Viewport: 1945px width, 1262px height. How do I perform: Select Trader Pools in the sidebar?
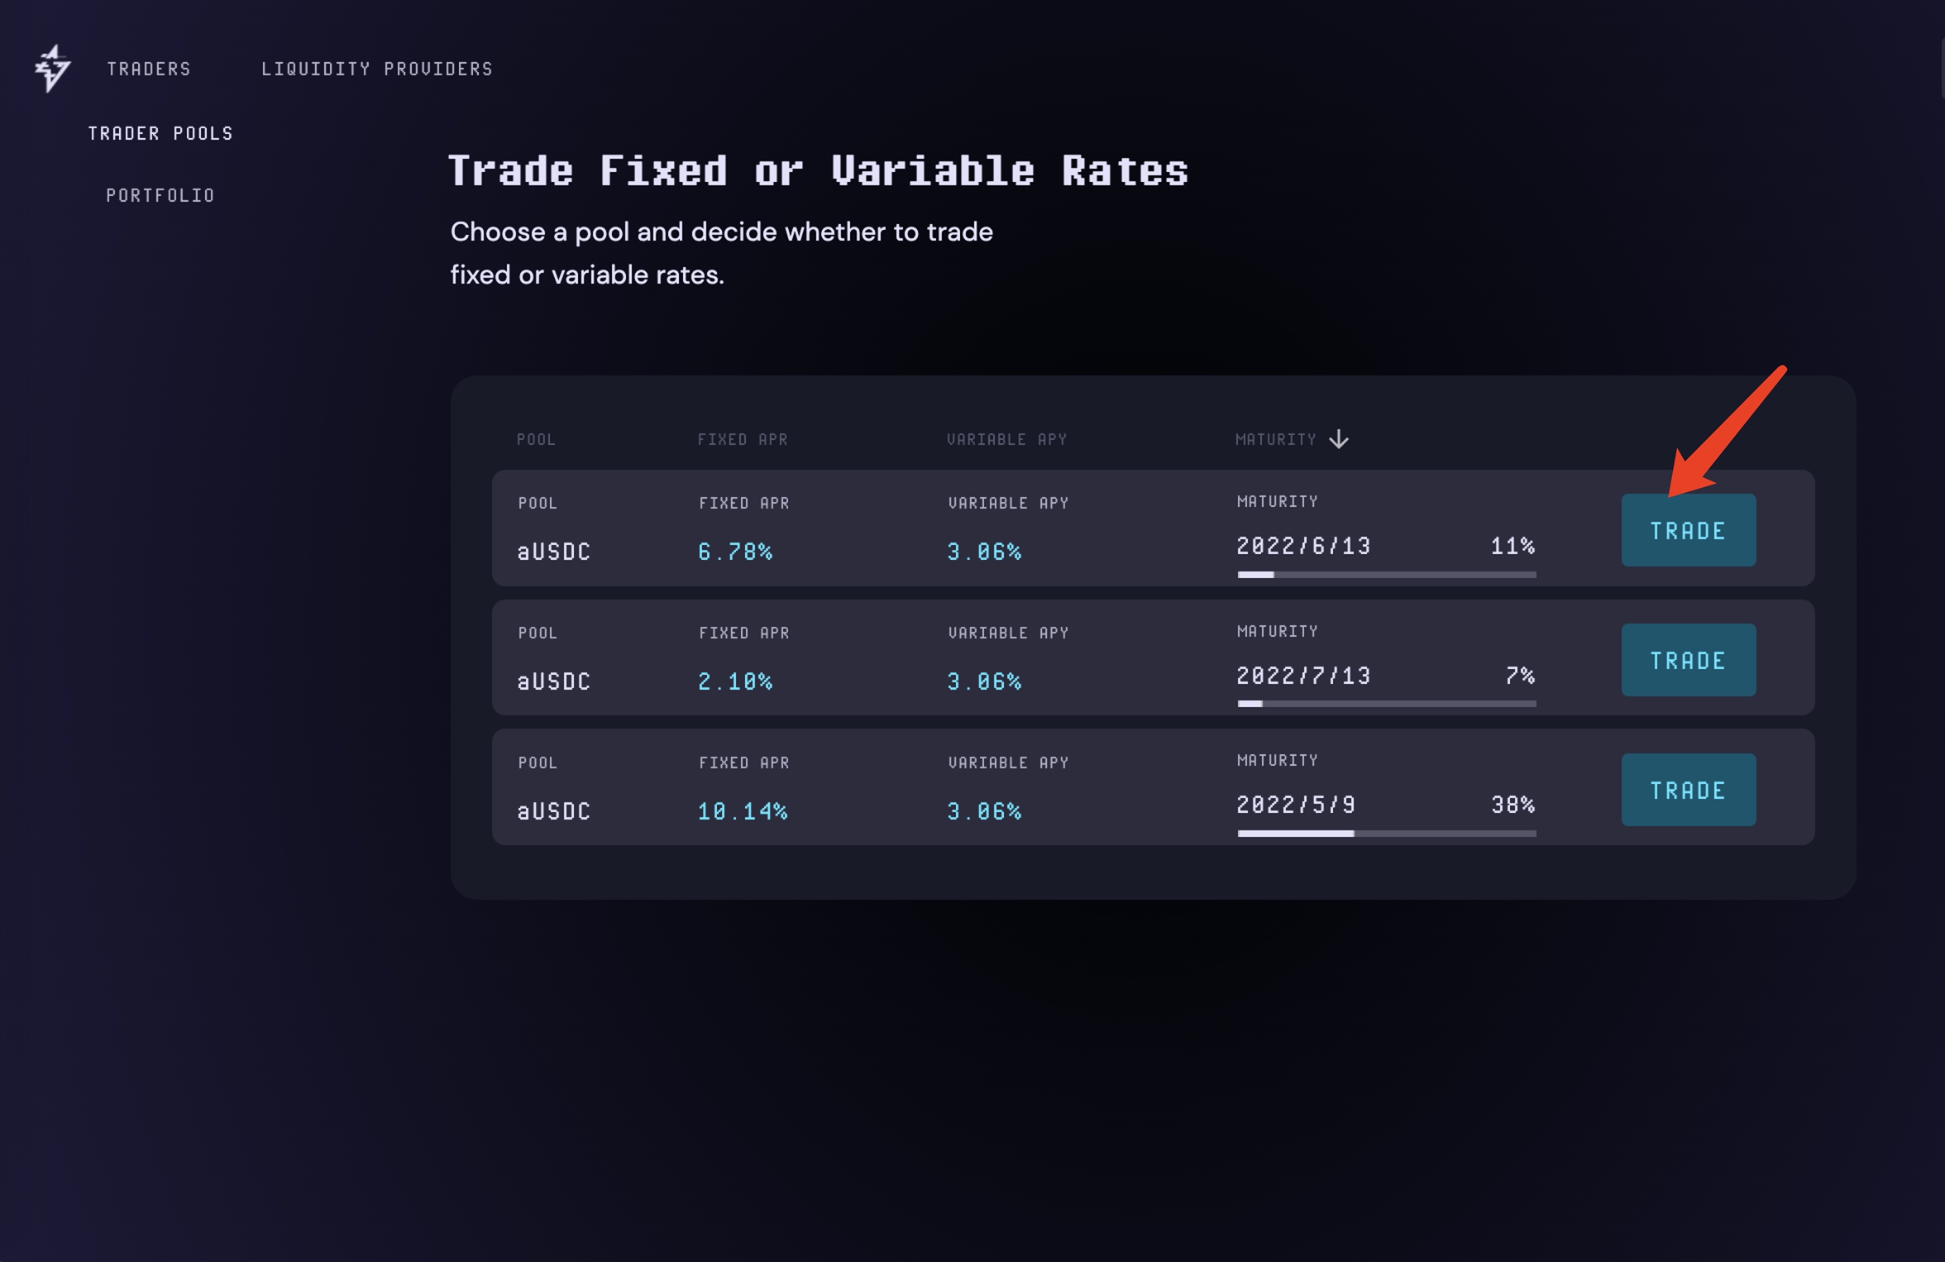pos(160,133)
